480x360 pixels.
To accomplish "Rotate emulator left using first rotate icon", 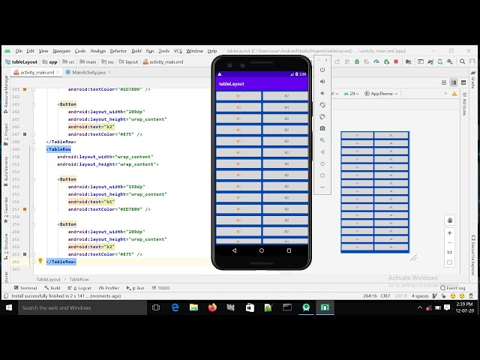I will pyautogui.click(x=322, y=105).
